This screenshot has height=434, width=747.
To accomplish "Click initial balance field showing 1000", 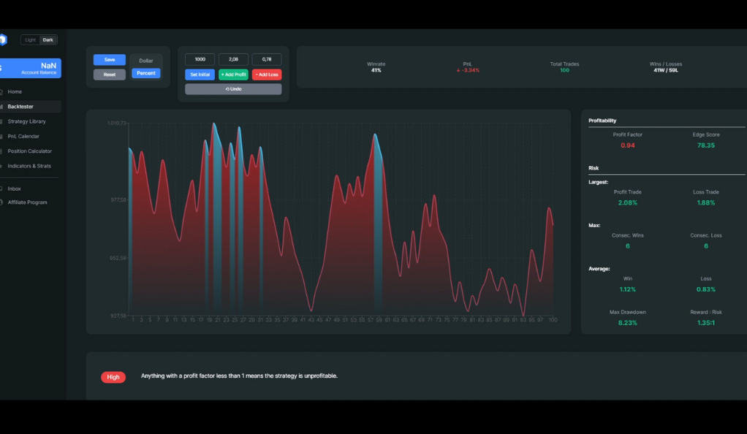I will coord(200,60).
